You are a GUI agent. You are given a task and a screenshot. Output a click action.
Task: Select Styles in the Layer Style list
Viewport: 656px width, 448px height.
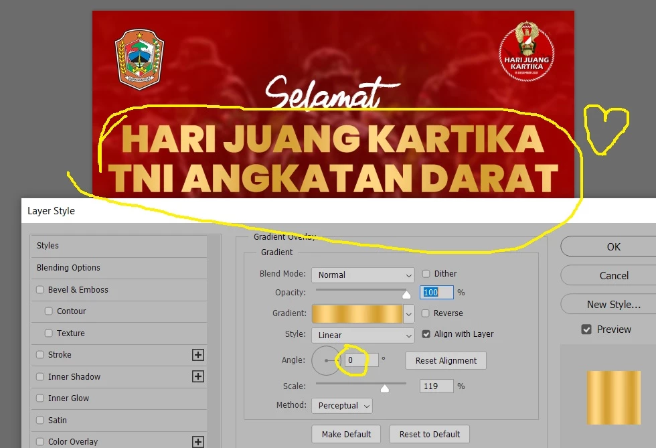coord(119,246)
